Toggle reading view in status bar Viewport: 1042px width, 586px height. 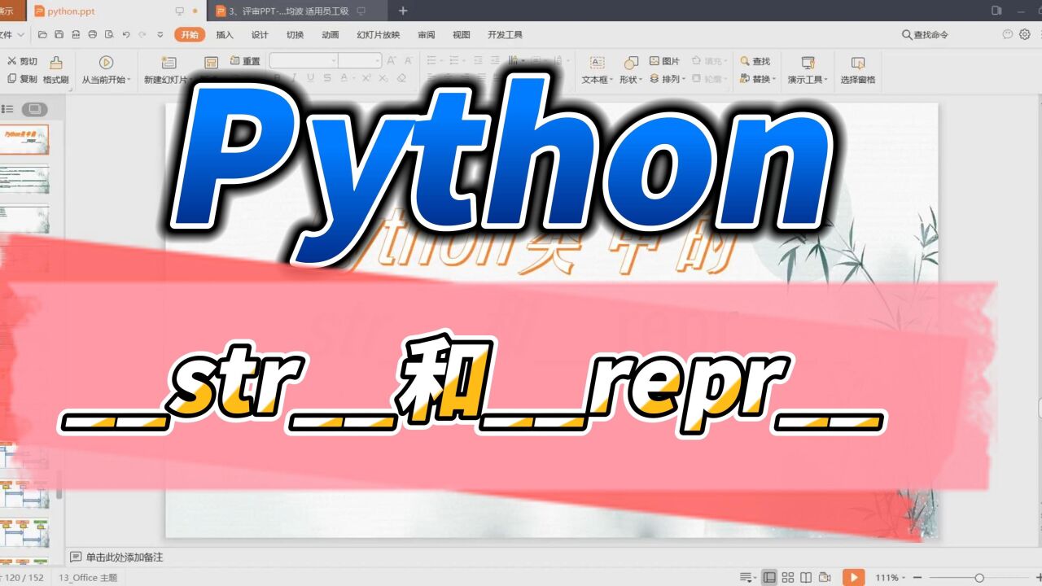coord(807,577)
